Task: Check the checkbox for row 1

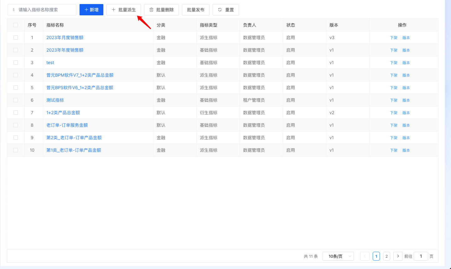Action: [16, 38]
